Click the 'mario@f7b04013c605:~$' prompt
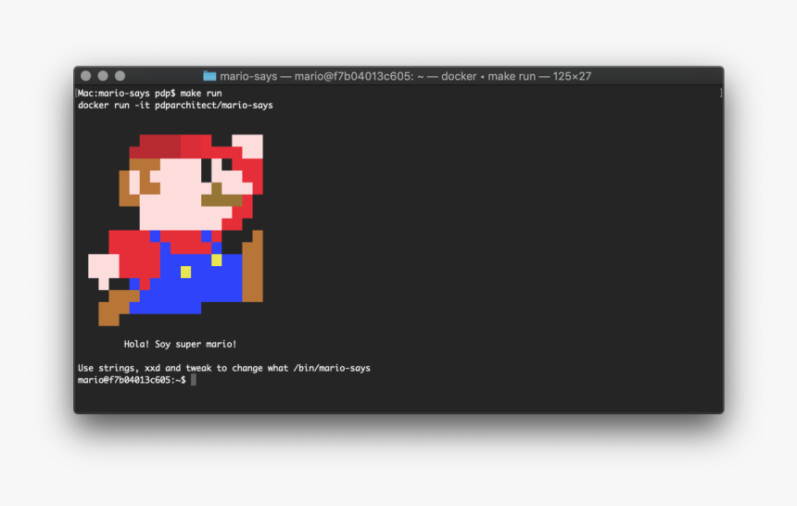The height and width of the screenshot is (506, 797). (x=132, y=380)
